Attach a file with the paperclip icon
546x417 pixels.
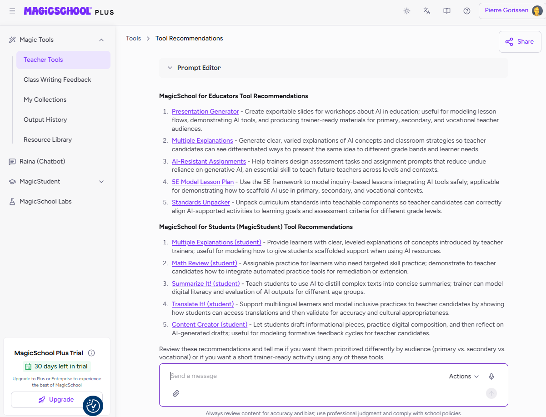click(176, 393)
